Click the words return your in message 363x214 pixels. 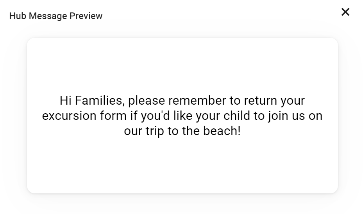(274, 101)
